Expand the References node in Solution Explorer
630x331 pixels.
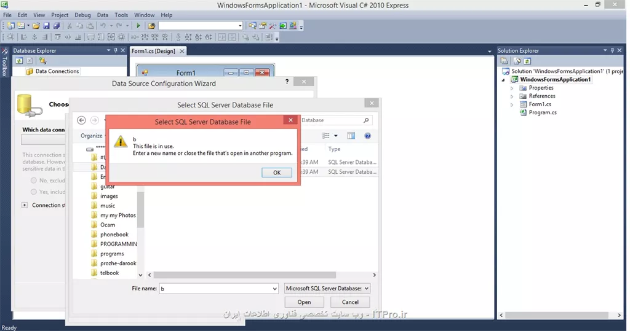tap(512, 96)
